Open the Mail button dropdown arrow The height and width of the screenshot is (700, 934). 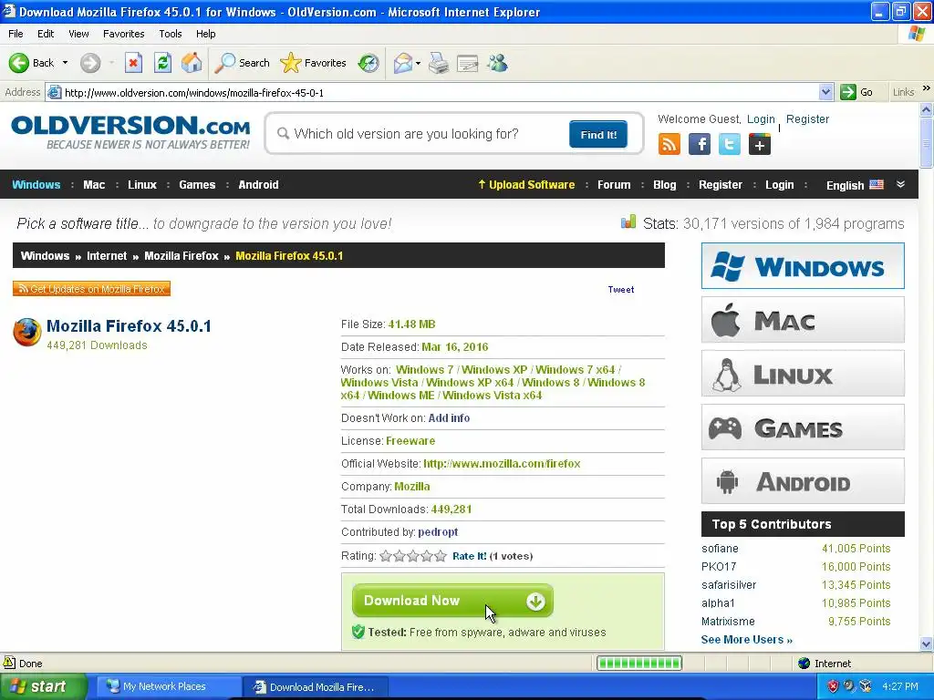coord(418,63)
